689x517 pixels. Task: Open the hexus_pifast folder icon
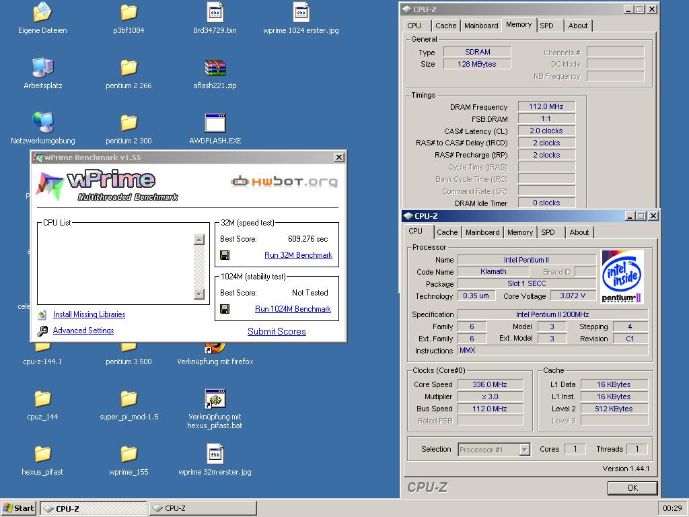(x=42, y=454)
